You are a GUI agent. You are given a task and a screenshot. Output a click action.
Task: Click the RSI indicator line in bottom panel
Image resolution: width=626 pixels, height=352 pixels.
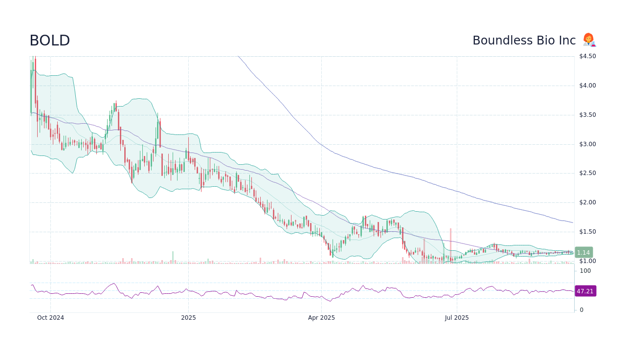(293, 296)
